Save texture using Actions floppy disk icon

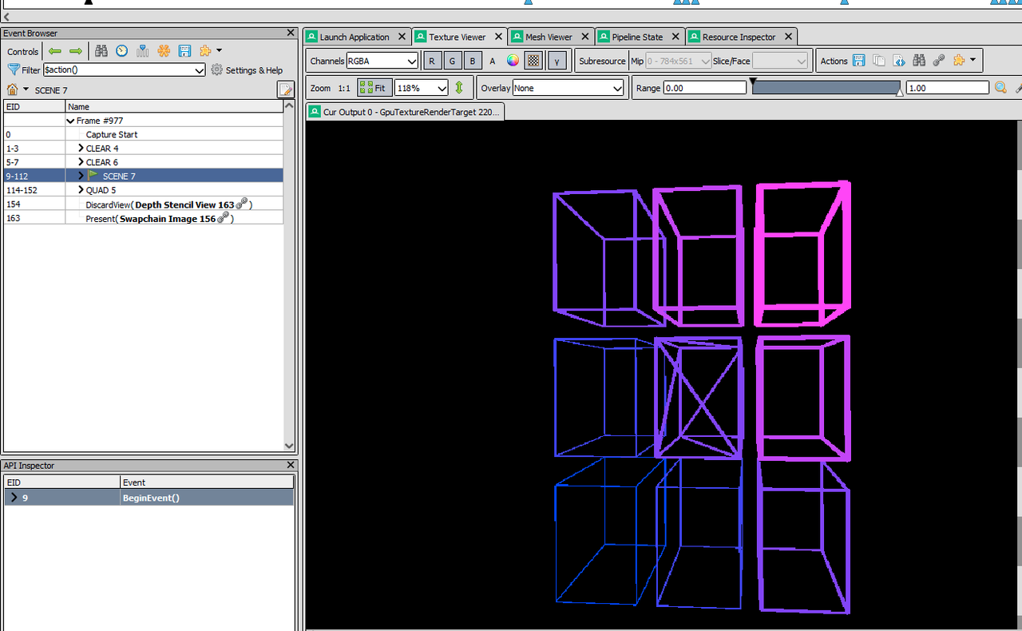pyautogui.click(x=859, y=61)
